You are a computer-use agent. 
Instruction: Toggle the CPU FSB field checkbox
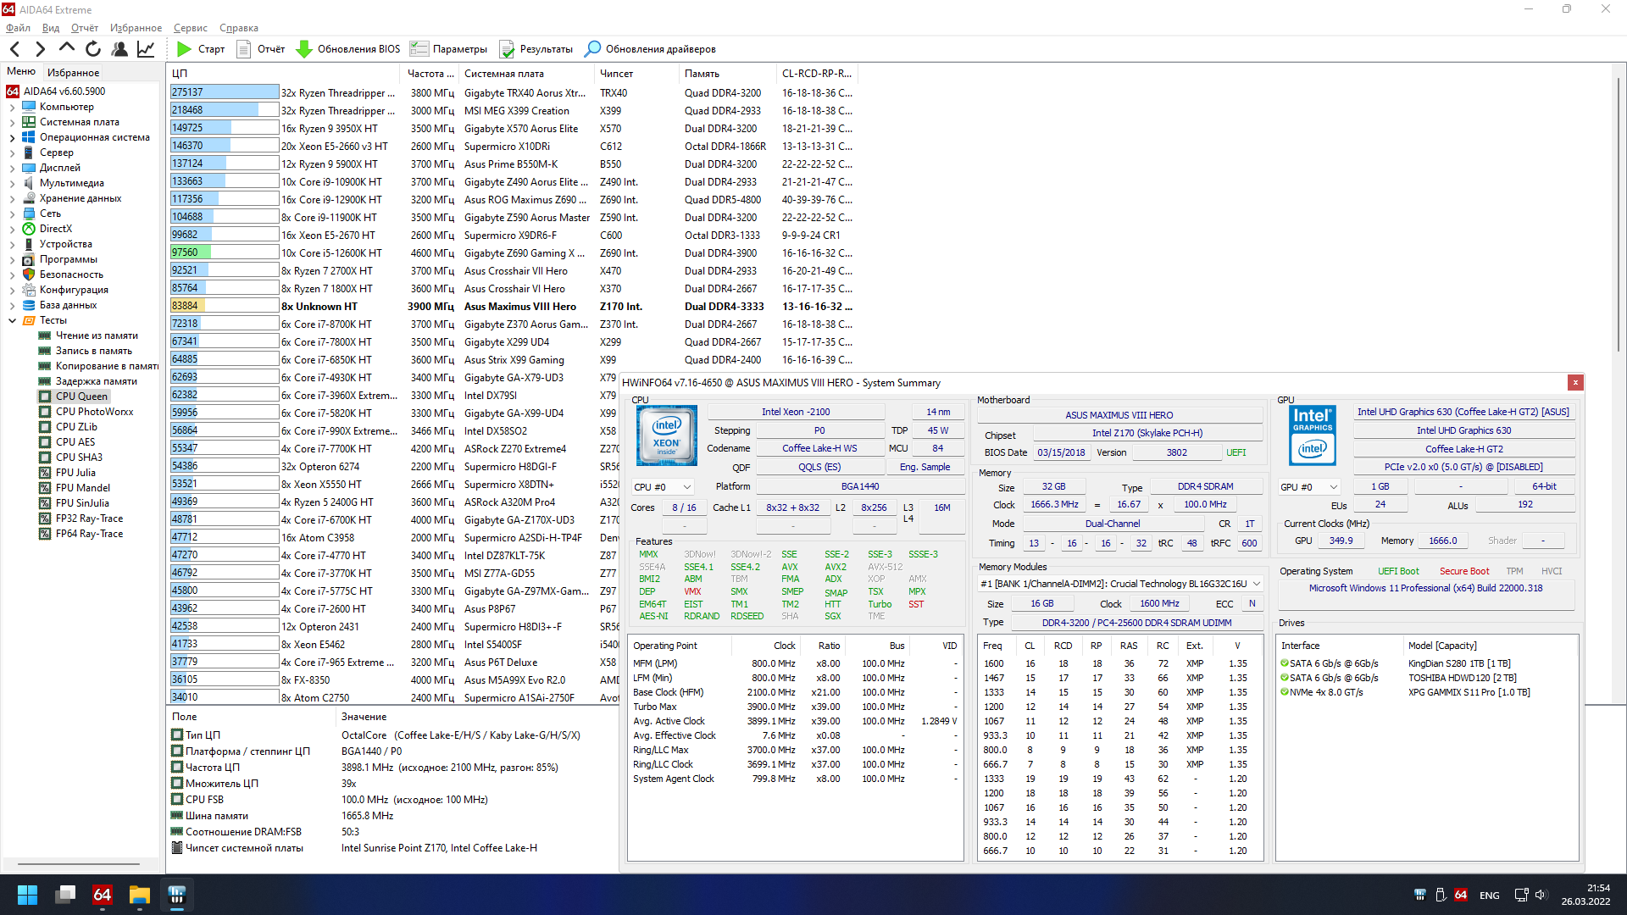pos(177,799)
